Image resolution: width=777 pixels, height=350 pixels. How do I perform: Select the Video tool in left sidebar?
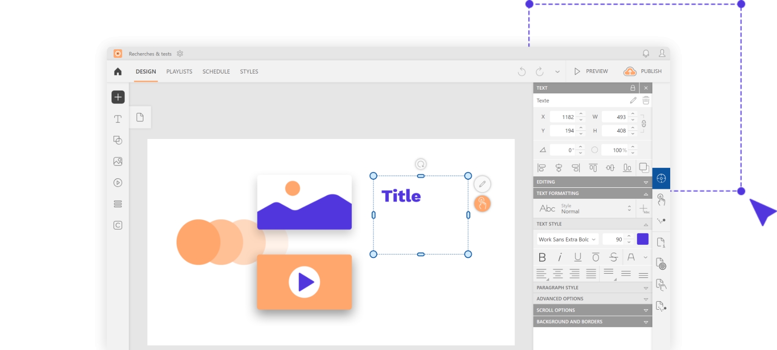pos(118,183)
